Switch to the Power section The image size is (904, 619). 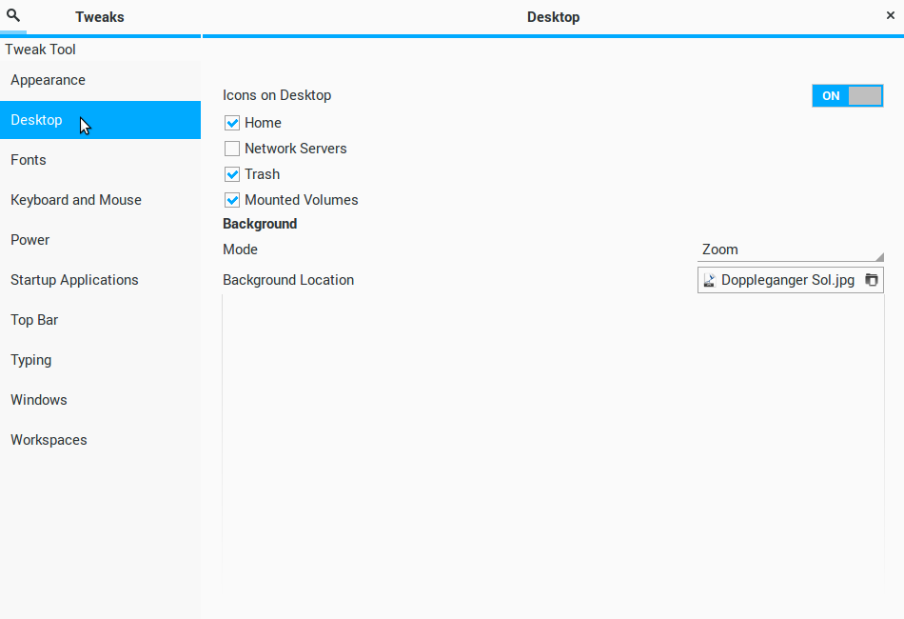30,240
